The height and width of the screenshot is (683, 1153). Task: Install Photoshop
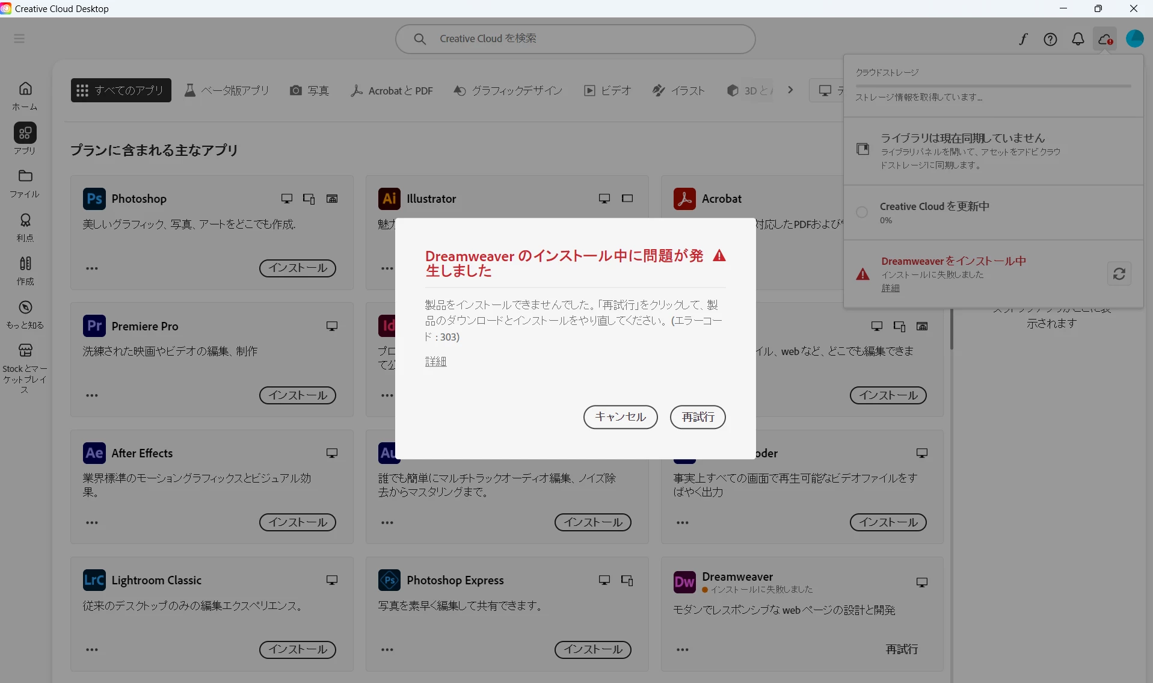click(x=298, y=268)
